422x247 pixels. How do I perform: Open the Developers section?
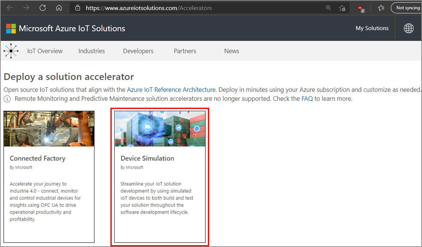point(138,51)
